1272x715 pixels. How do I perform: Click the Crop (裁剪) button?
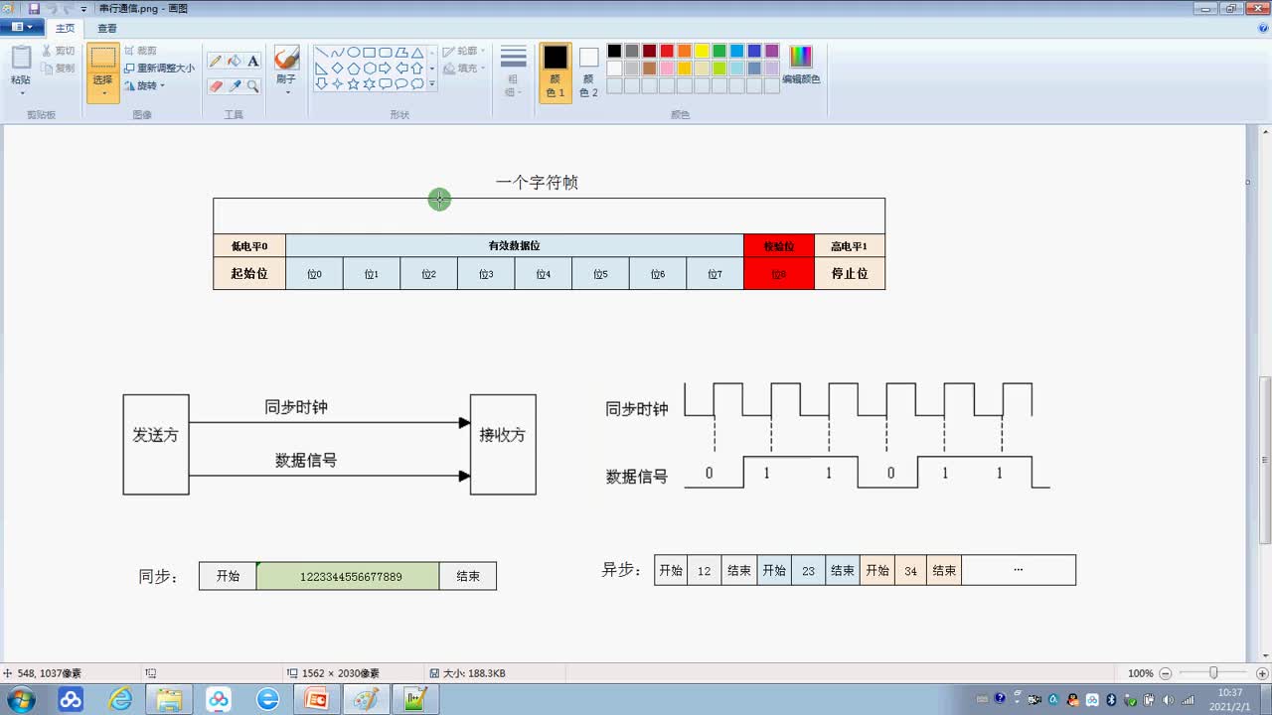(x=141, y=51)
